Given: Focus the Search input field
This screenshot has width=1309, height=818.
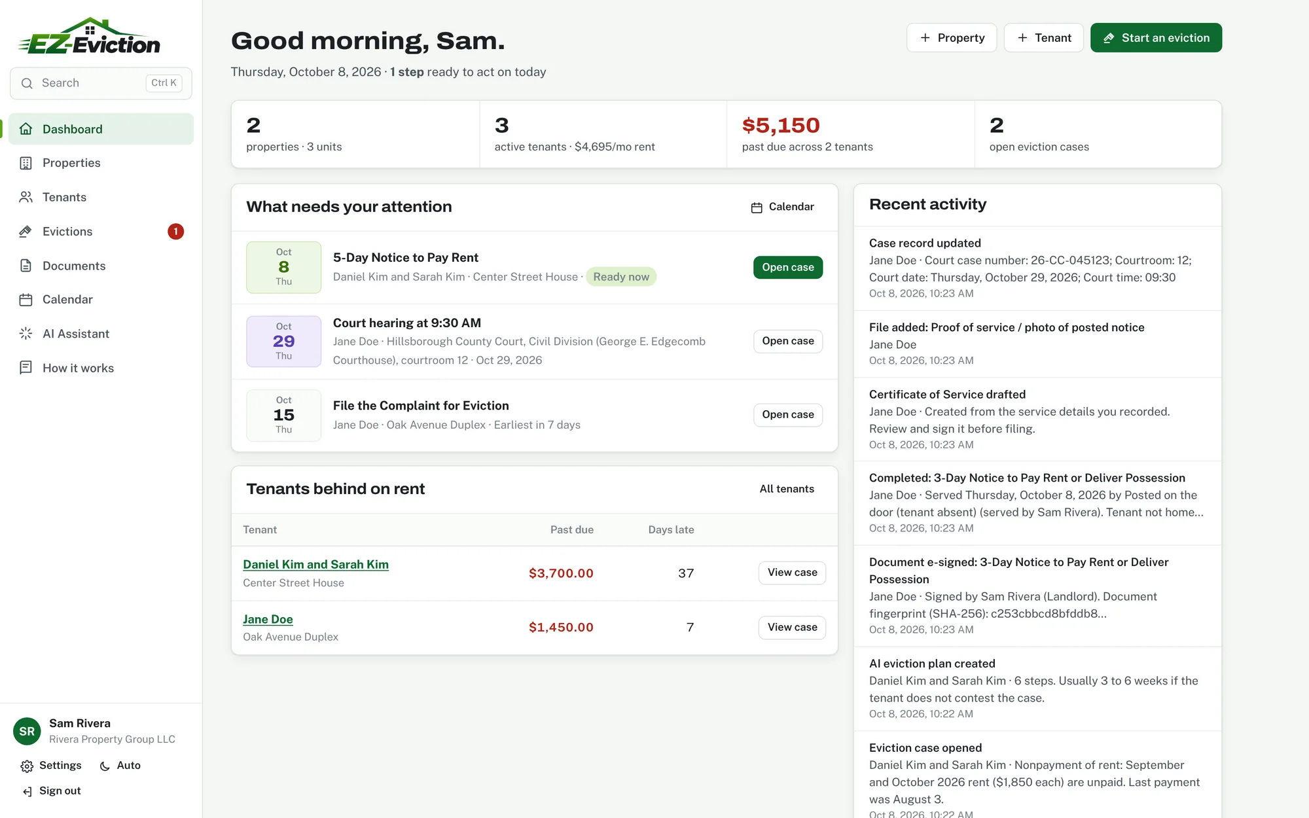Looking at the screenshot, I should (101, 83).
